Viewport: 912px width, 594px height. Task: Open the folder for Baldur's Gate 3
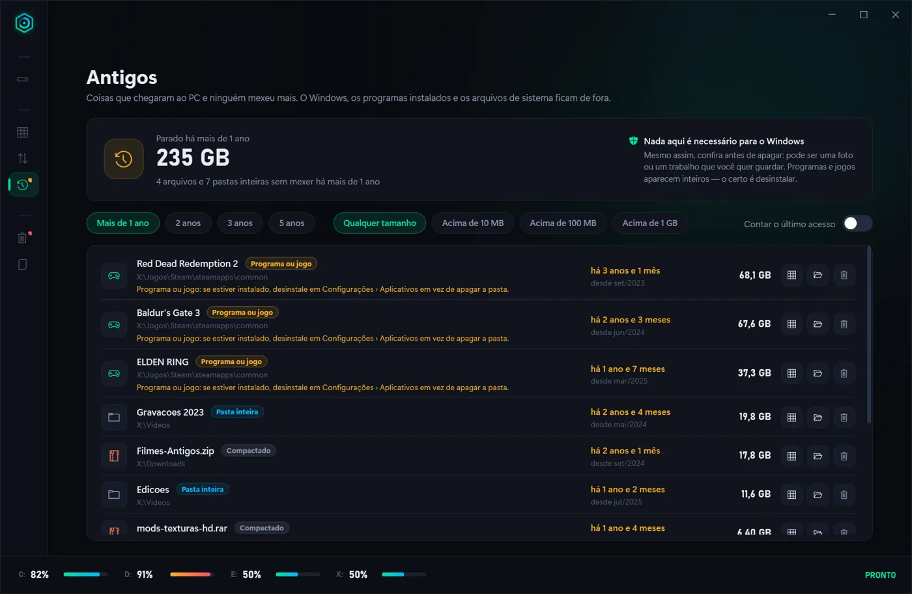pos(818,324)
